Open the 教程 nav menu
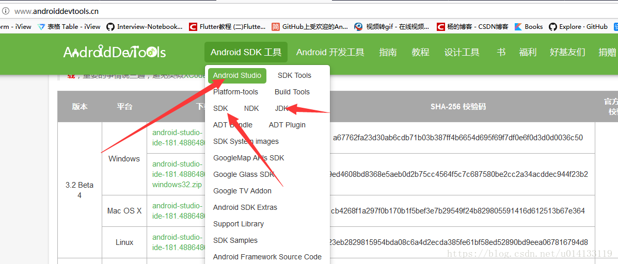Screen dimensions: 618x264 (421, 52)
